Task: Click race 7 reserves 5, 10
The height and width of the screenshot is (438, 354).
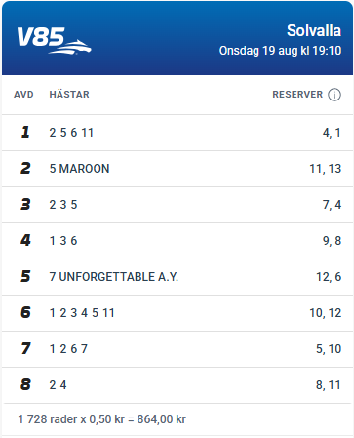Action: coord(329,349)
